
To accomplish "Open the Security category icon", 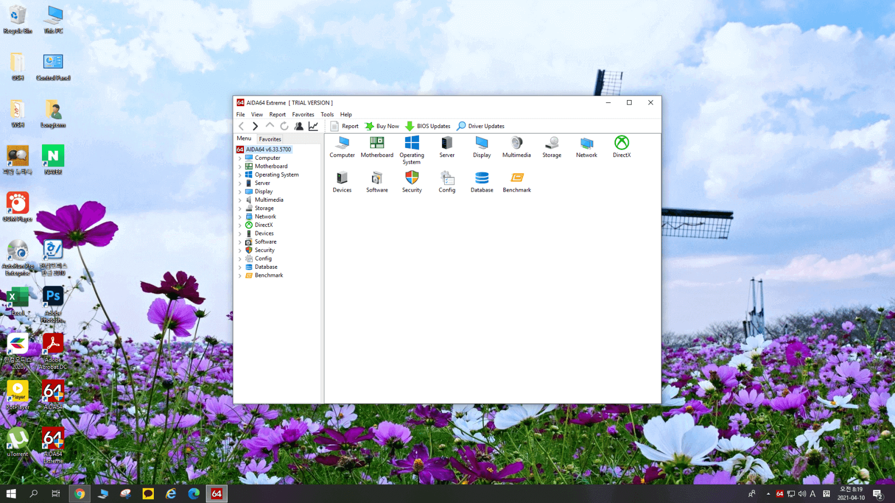I will click(x=412, y=182).
